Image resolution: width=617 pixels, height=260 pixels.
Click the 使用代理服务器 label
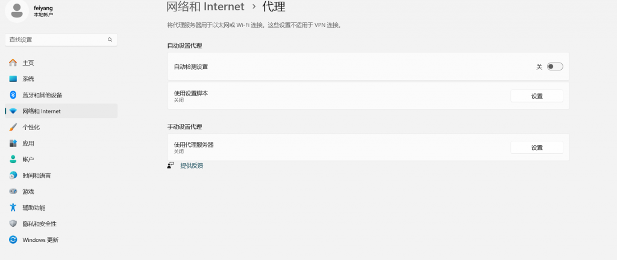click(x=193, y=144)
